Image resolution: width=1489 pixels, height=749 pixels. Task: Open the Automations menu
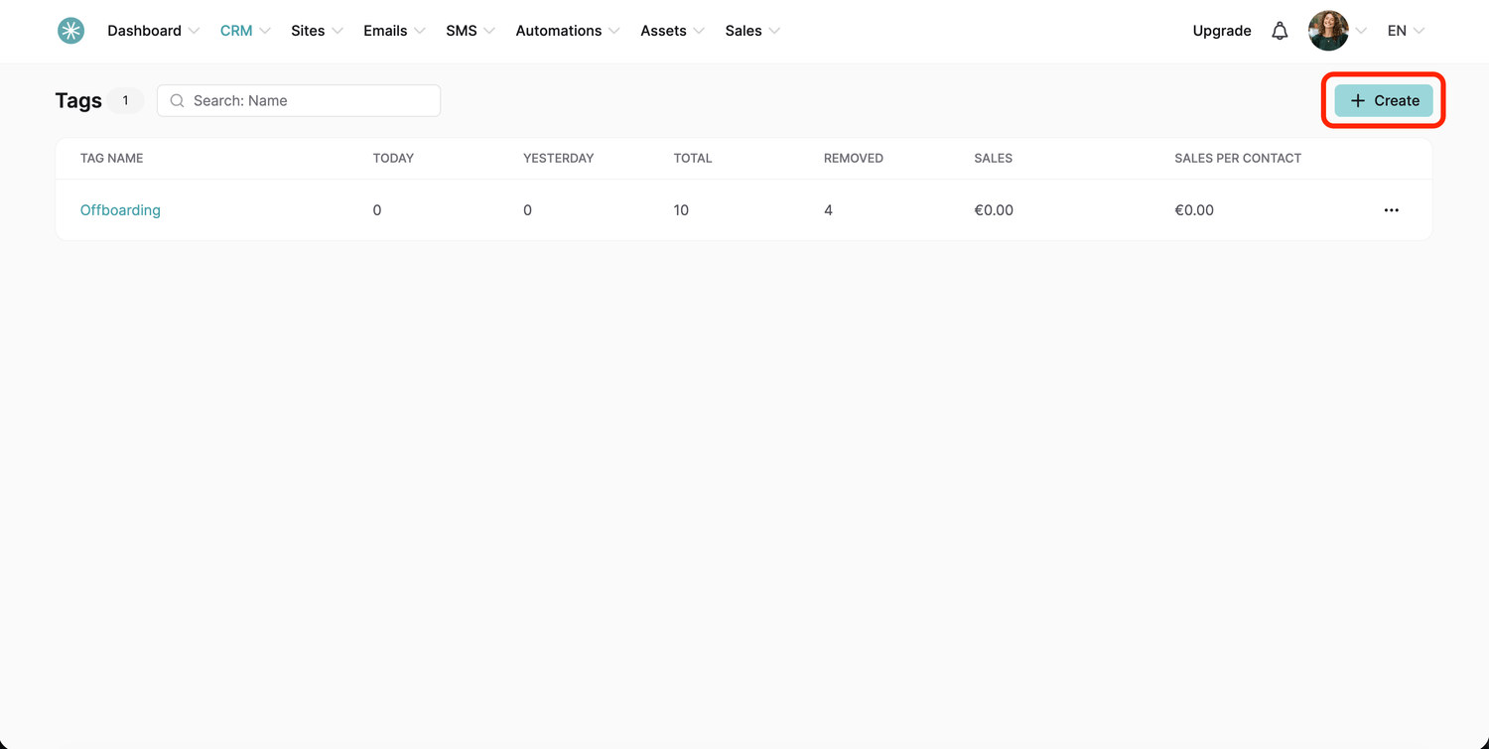coord(568,31)
